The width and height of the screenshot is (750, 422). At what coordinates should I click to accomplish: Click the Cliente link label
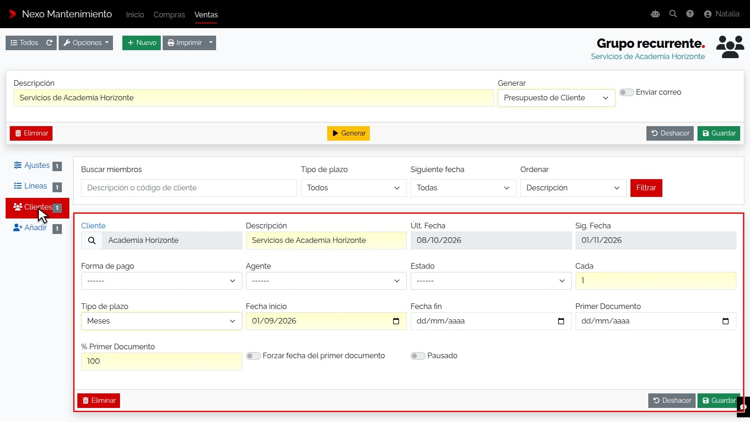93,226
